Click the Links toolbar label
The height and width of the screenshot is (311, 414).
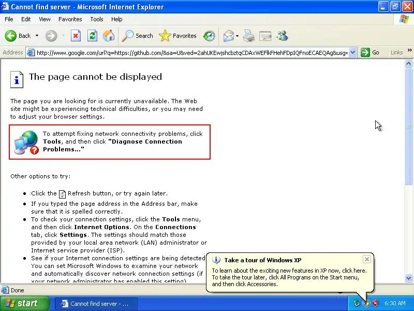(396, 52)
